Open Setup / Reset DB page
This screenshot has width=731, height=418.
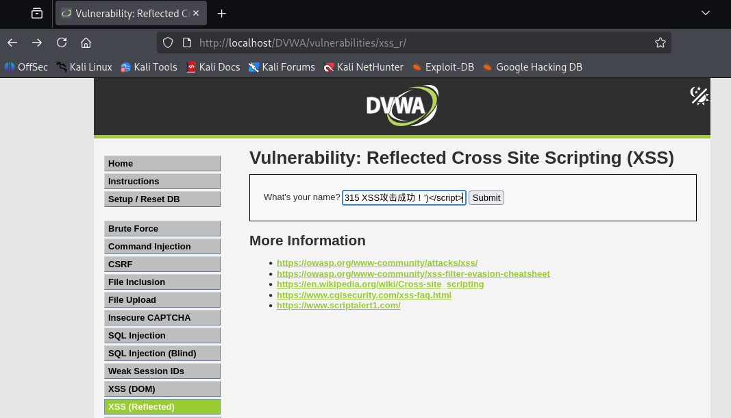click(x=162, y=199)
